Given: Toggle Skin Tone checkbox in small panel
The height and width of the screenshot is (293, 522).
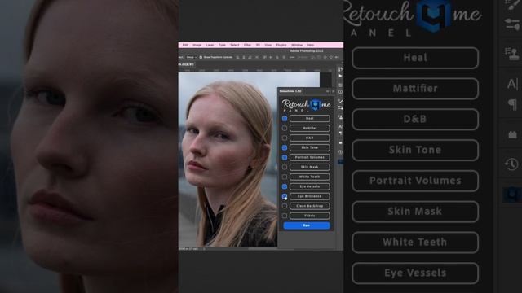Looking at the screenshot, I should click(285, 147).
